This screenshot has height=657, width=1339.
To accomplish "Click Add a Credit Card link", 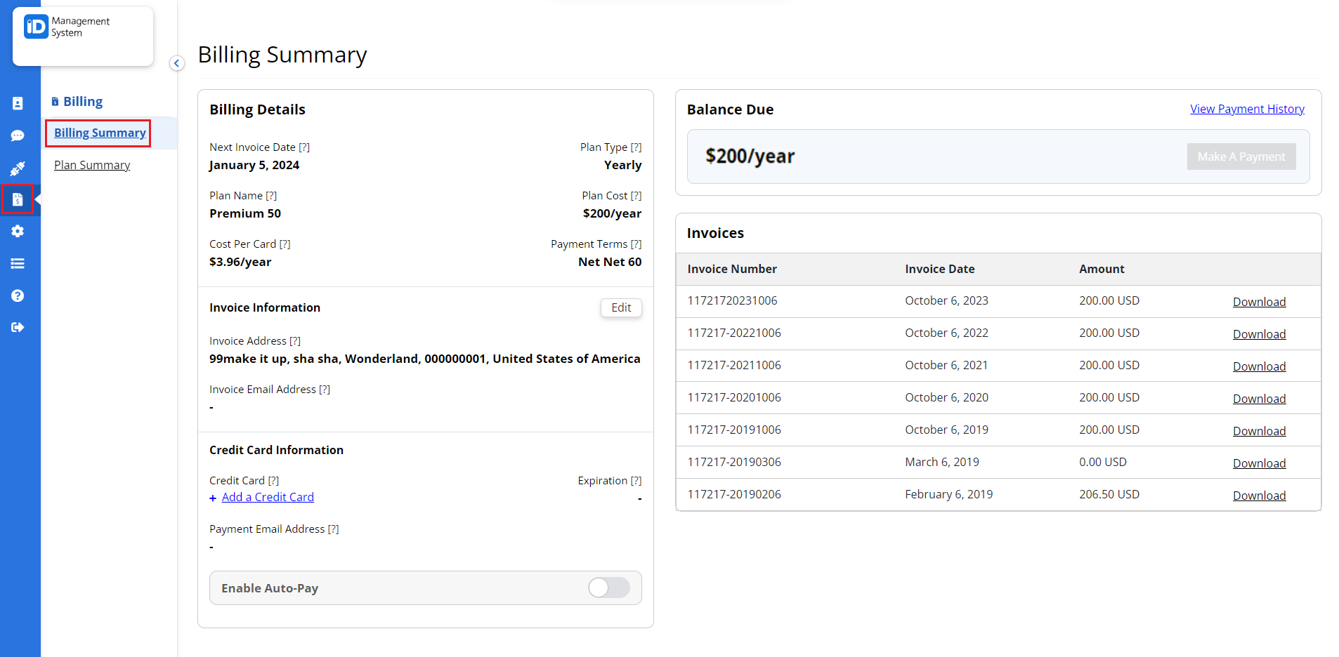I will tap(268, 497).
